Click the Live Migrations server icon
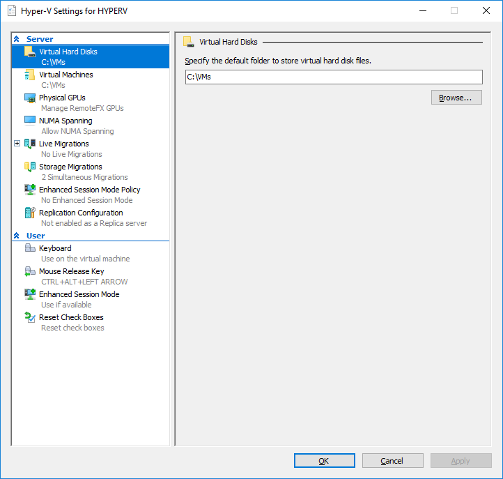 30,144
